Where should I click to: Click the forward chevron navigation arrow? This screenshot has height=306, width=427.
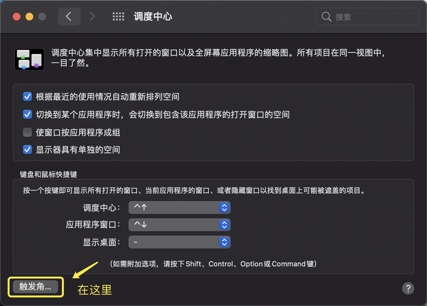point(92,17)
